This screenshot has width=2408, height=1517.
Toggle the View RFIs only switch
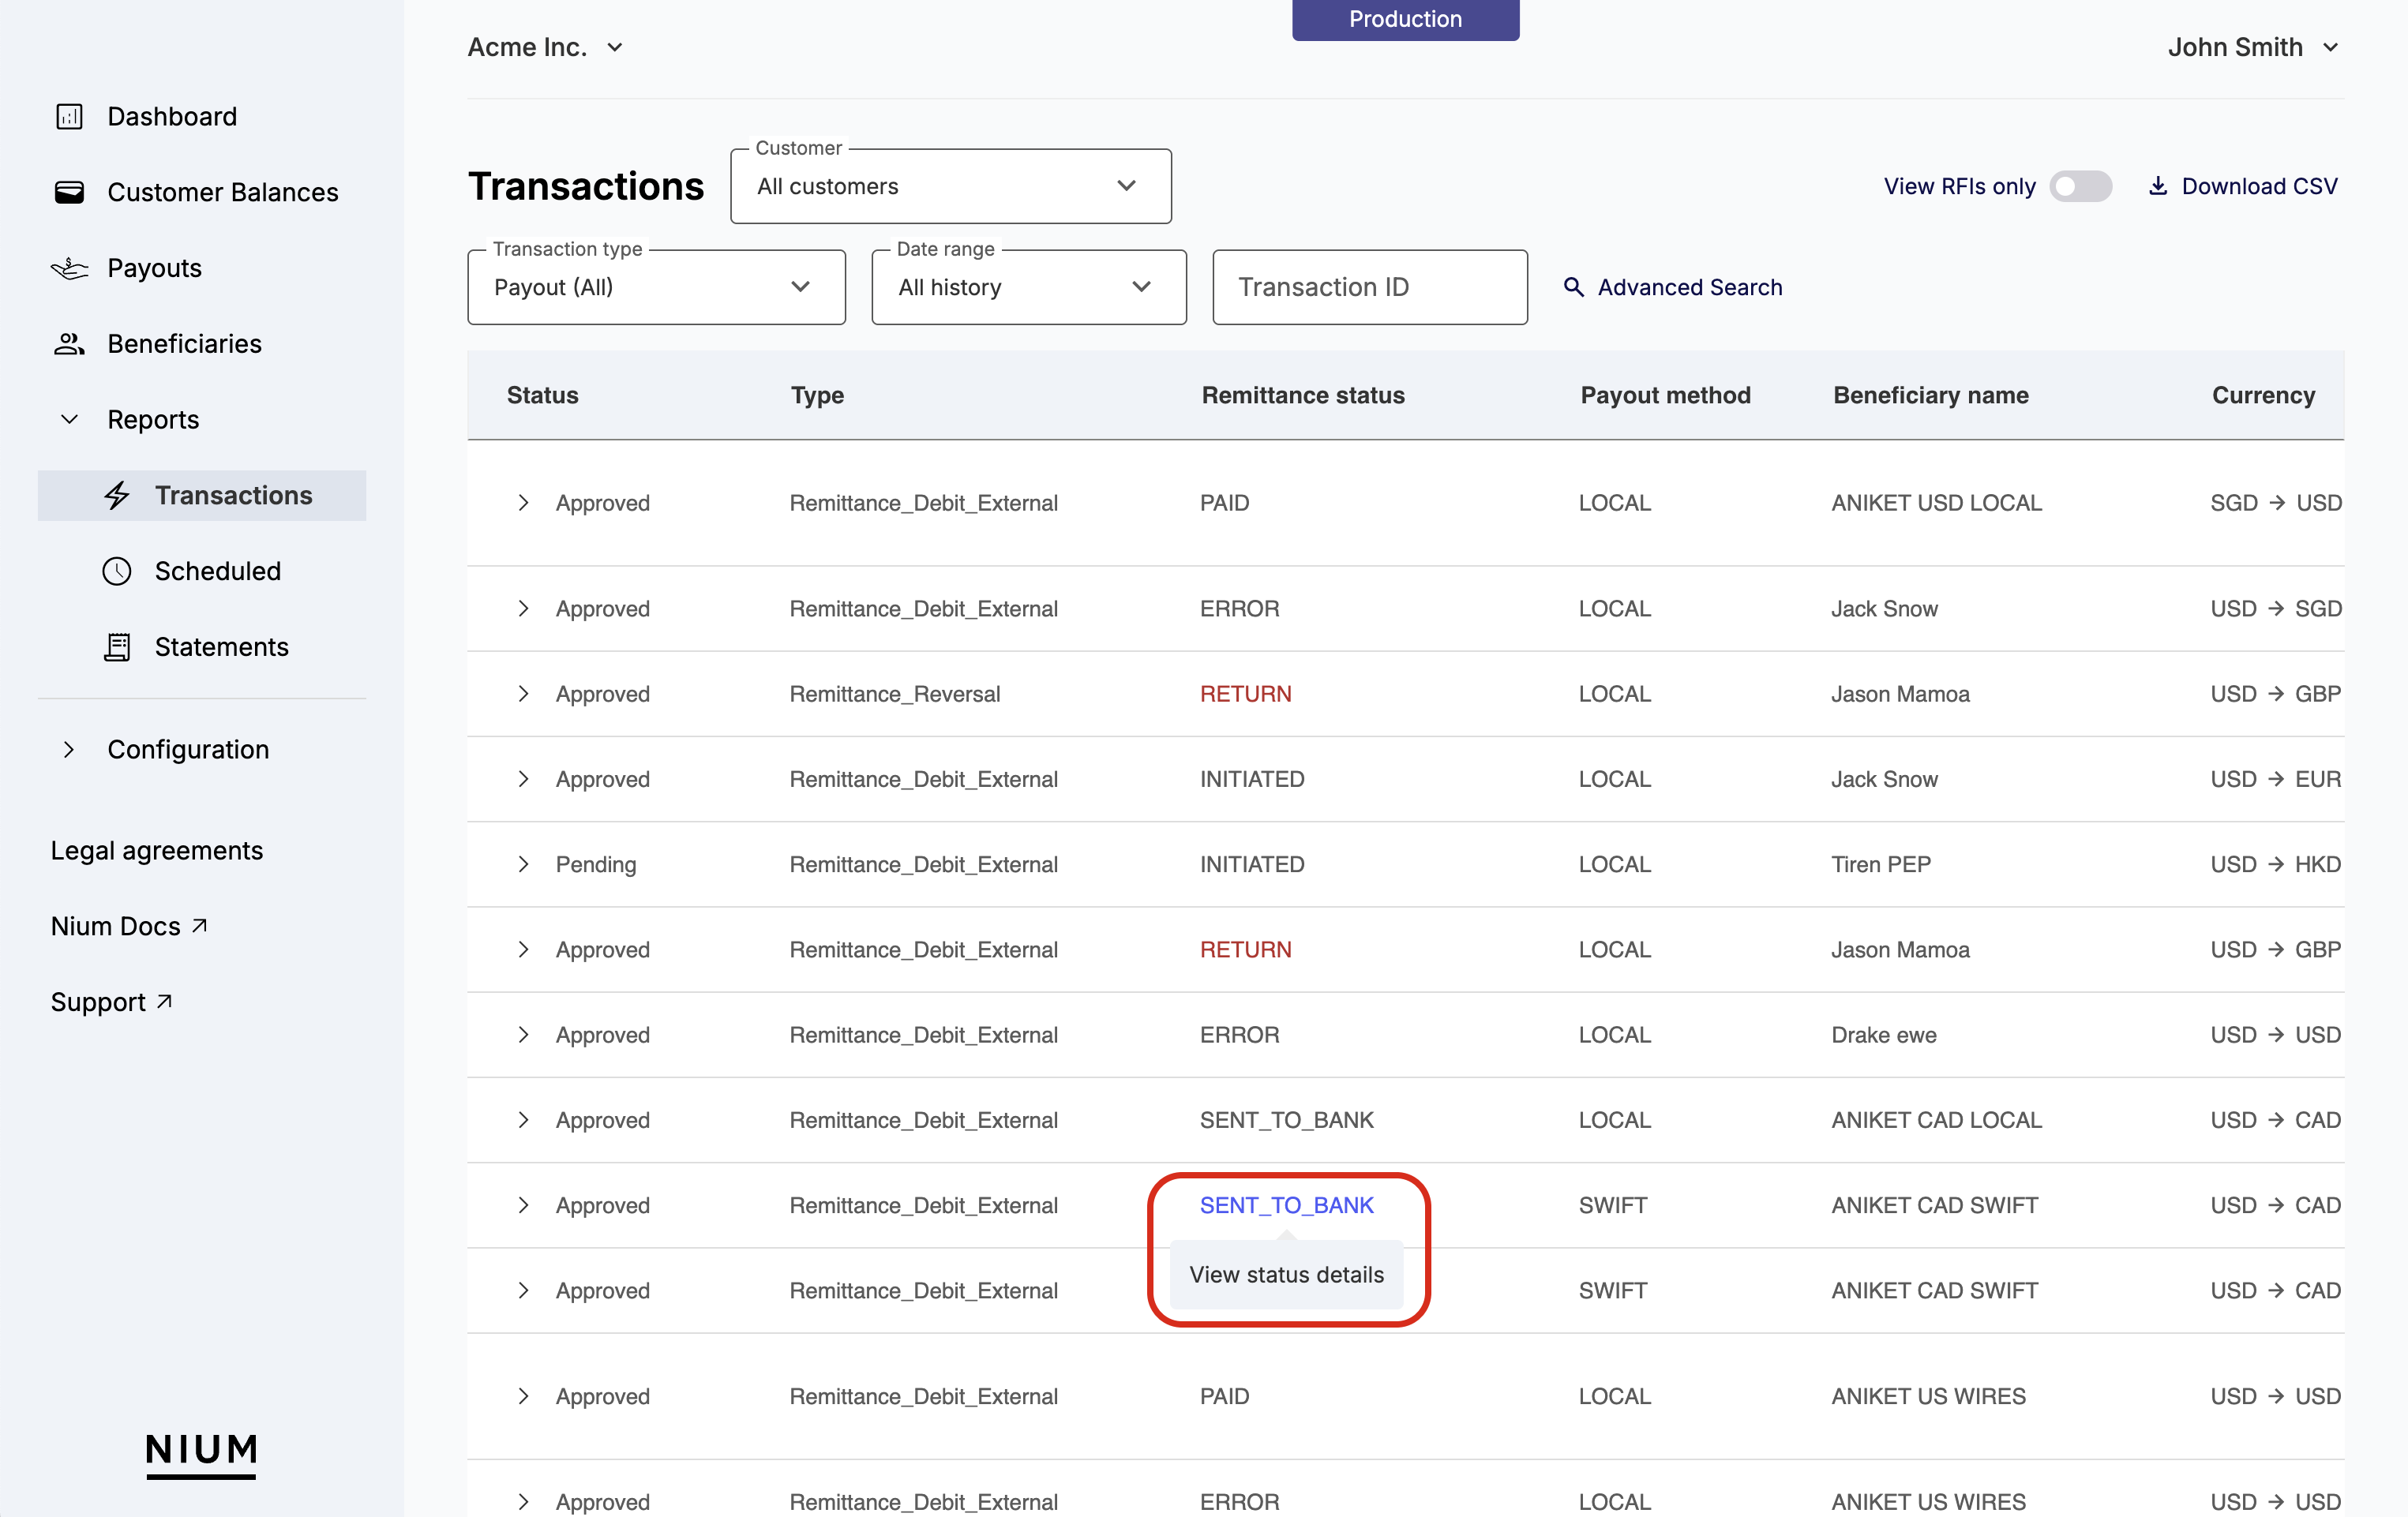pyautogui.click(x=2080, y=187)
